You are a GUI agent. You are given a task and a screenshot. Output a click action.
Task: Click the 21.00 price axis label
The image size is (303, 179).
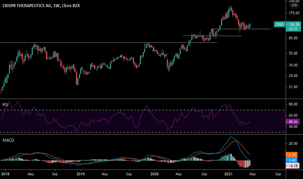tap(293, 87)
